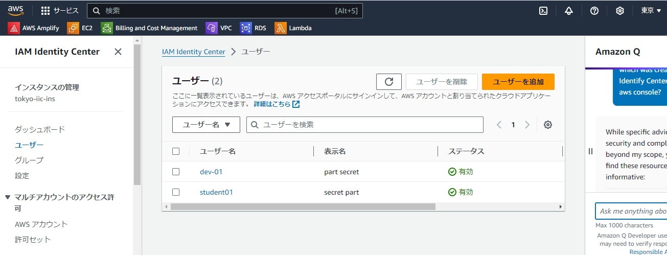The image size is (667, 256).
Task: Click the external link icon beside 詳細はこちら
Action: (x=296, y=104)
